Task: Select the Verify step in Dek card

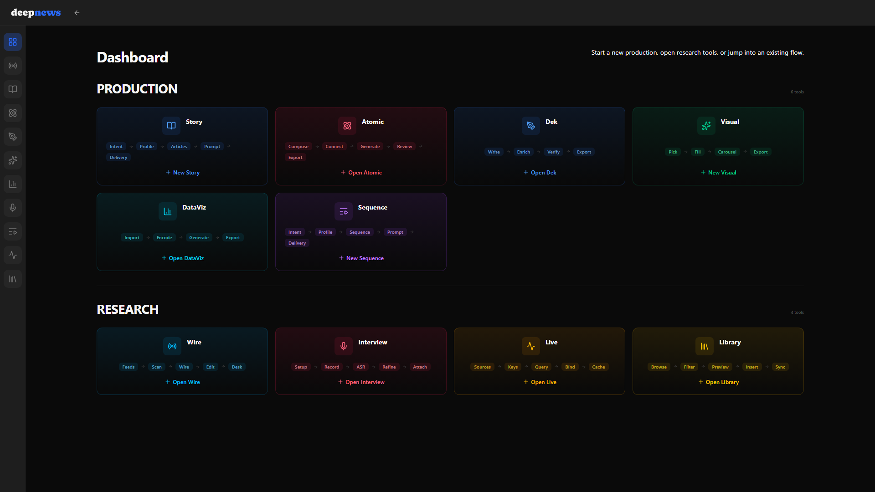Action: tap(553, 152)
